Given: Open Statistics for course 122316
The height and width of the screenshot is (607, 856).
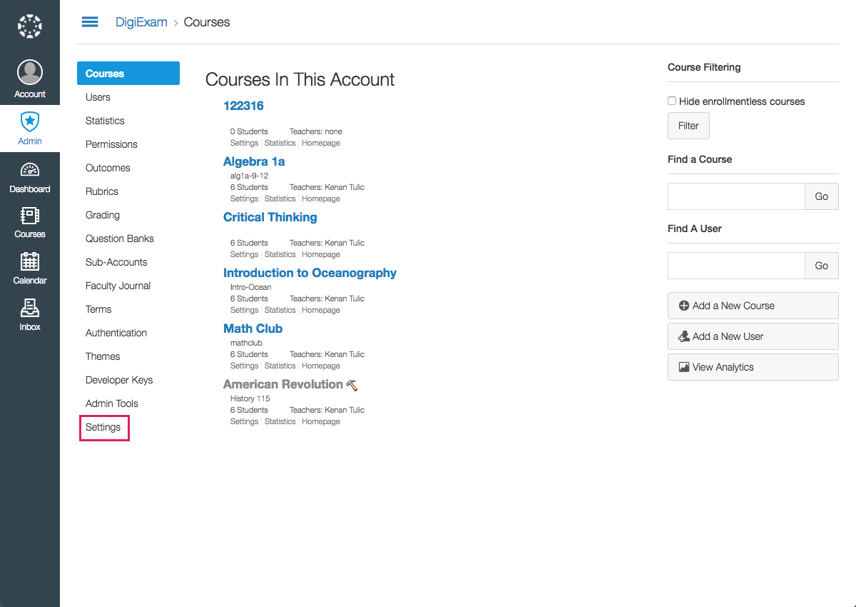Looking at the screenshot, I should 280,143.
